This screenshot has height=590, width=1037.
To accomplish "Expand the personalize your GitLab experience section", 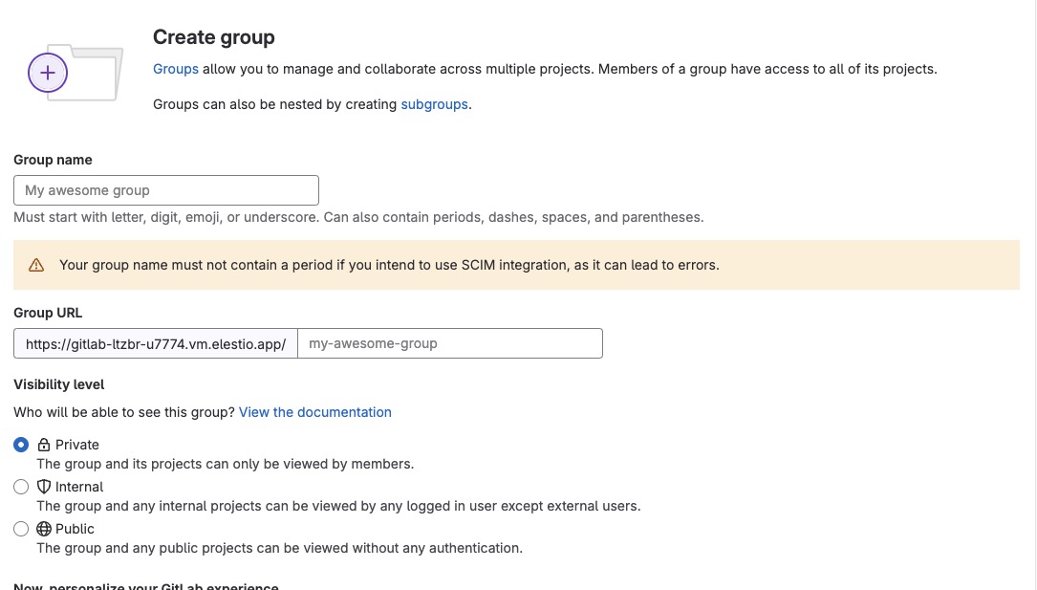I will coord(145,585).
